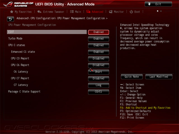
Task: Click the F12 Print Screen hint
Action: point(132,118)
